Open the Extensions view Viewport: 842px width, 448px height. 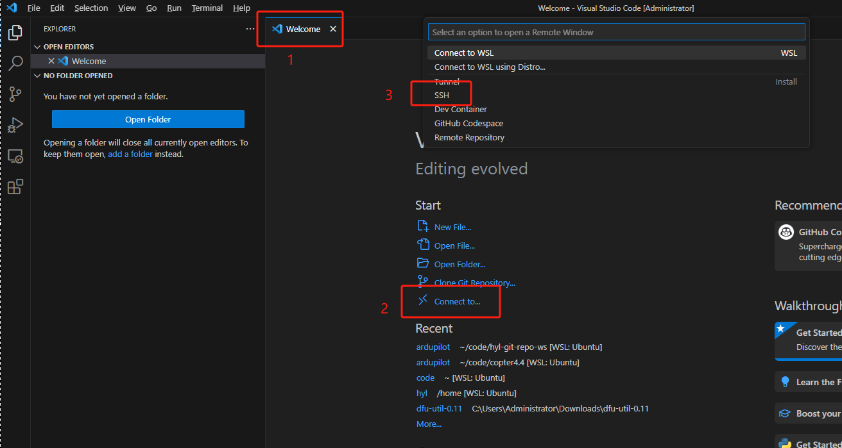point(15,187)
